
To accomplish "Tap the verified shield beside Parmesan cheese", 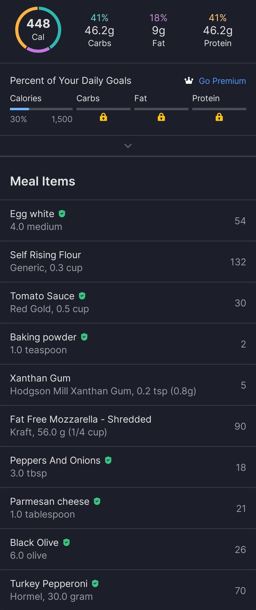I will [97, 501].
